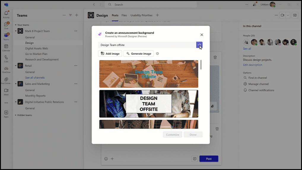Select the wooden desk background thumbnail
The width and height of the screenshot is (302, 170).
(x=149, y=74)
